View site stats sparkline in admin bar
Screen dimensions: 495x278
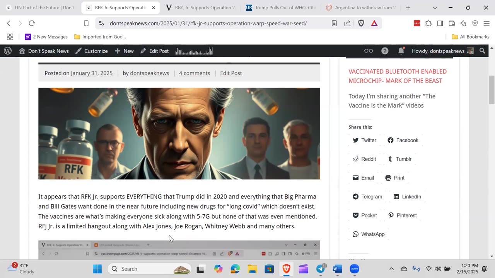point(194,51)
